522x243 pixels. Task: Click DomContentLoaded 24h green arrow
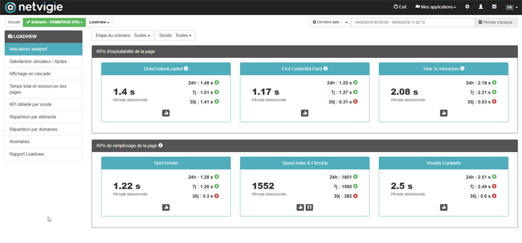216,82
